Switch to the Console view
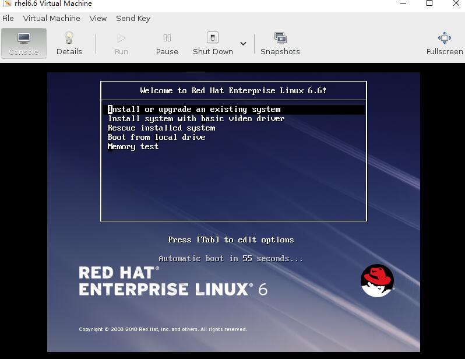465x359 pixels. point(24,43)
